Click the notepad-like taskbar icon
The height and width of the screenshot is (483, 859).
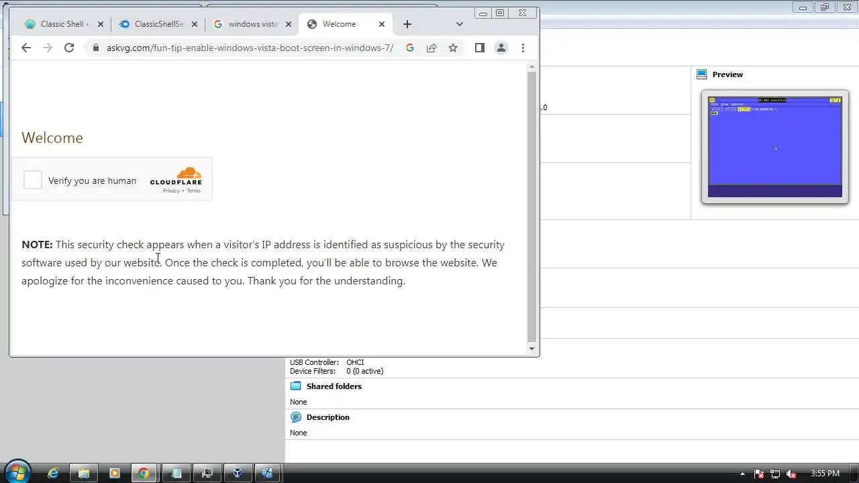[x=176, y=473]
